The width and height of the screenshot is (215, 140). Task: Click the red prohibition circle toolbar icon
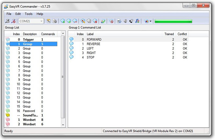coord(111,21)
